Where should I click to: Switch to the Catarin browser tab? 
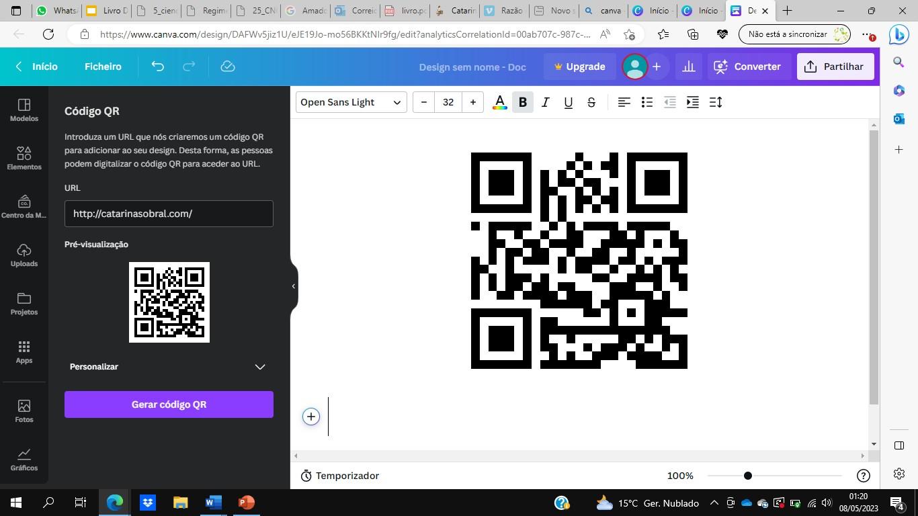click(455, 11)
